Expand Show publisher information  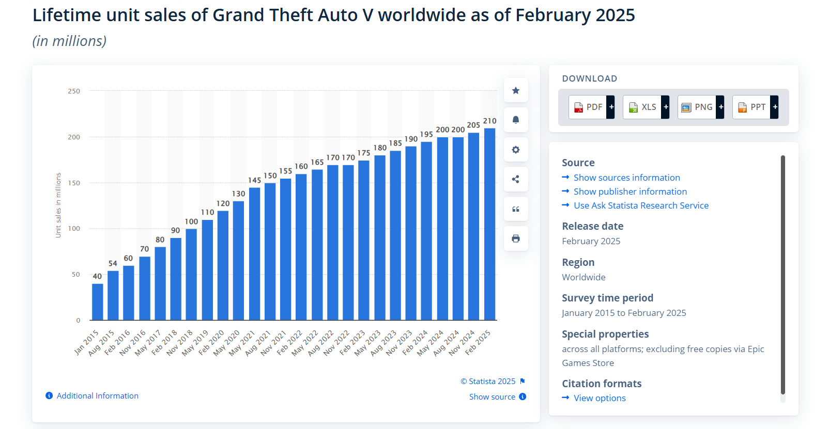coord(630,192)
